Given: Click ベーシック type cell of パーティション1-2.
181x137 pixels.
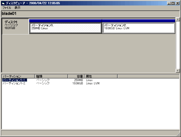Looking at the screenshot, I should tap(43, 83).
